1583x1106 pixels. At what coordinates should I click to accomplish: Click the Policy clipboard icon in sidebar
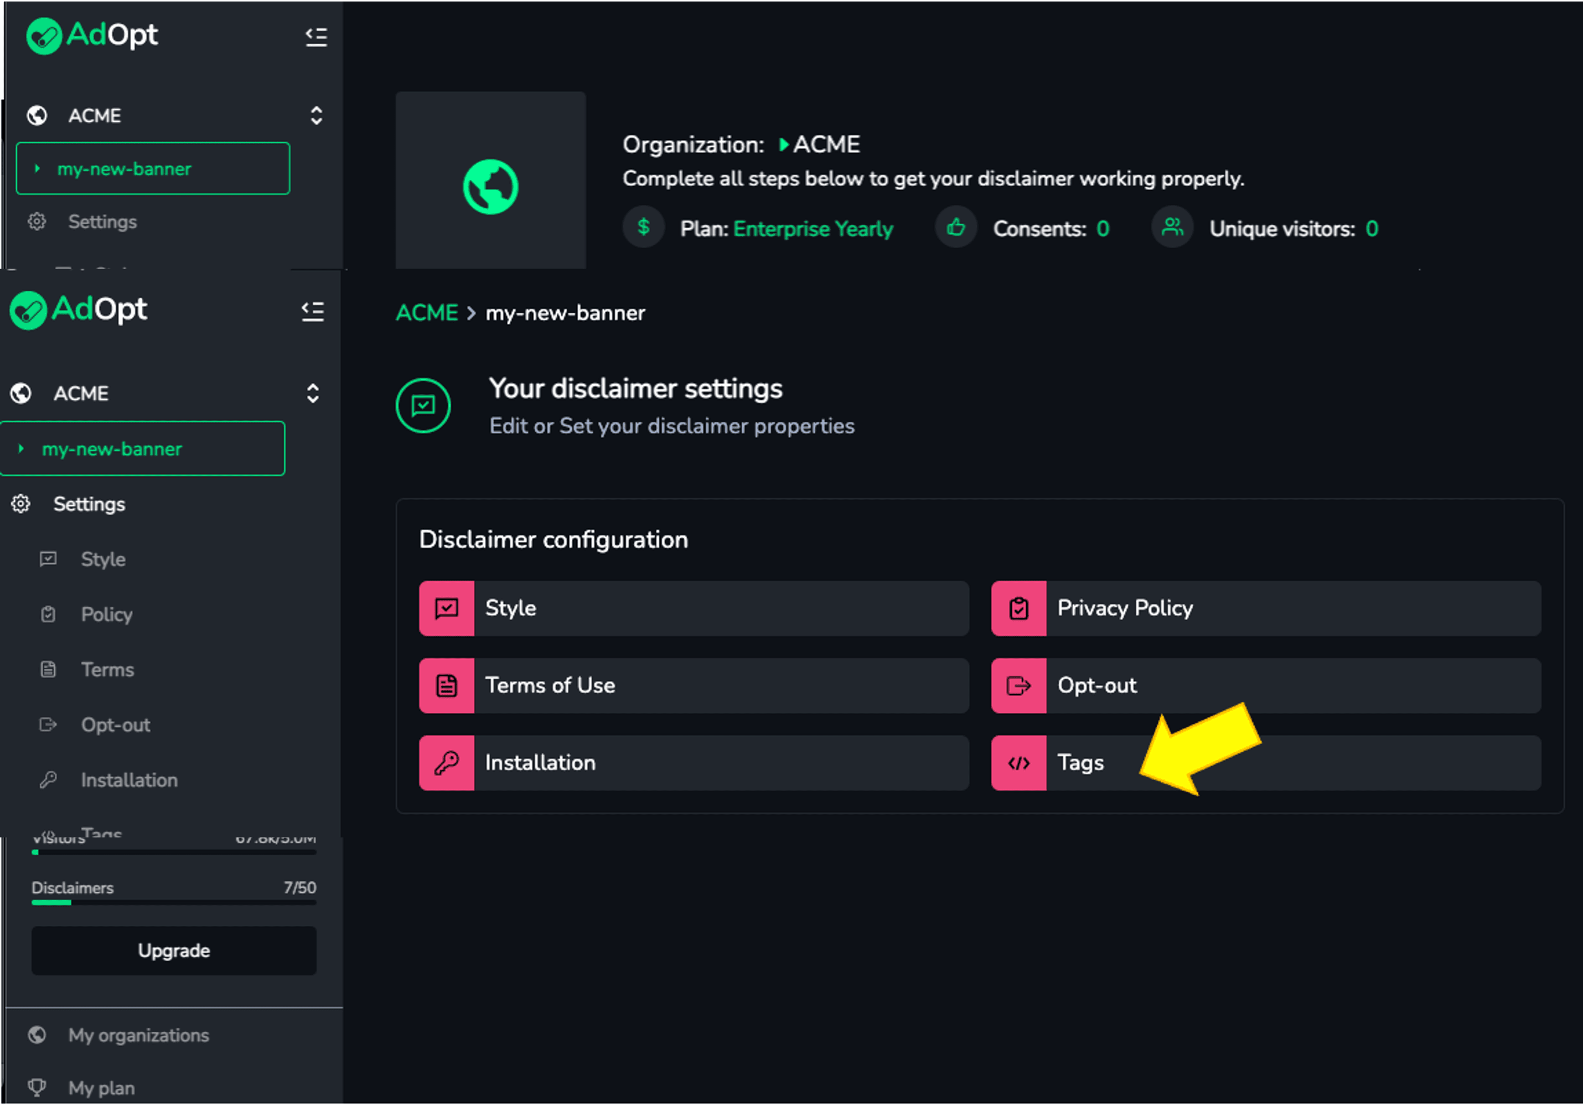(48, 614)
